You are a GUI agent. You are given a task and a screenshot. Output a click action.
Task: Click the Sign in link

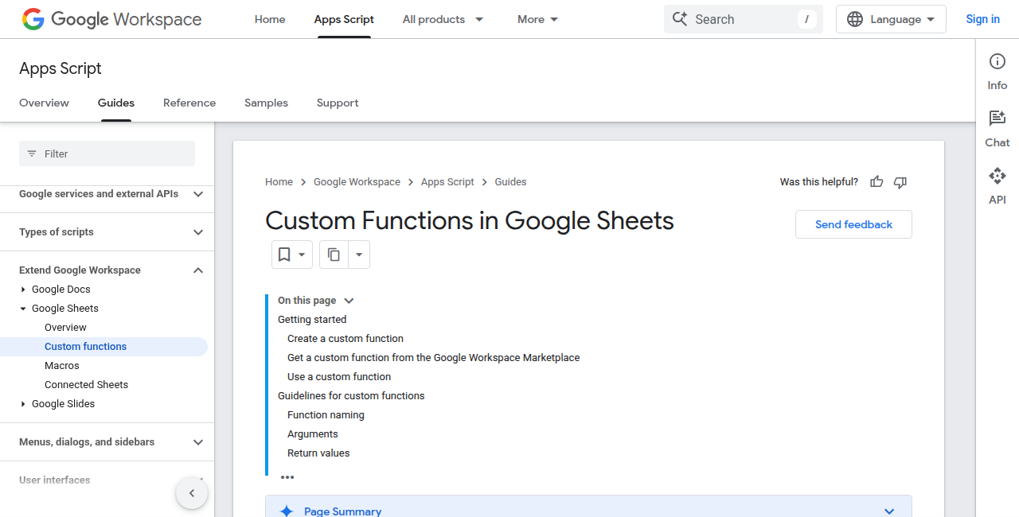click(982, 19)
